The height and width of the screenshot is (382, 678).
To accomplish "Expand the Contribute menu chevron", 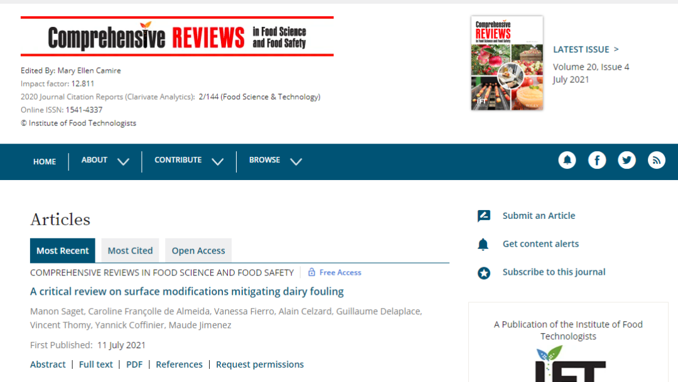I will [x=217, y=162].
